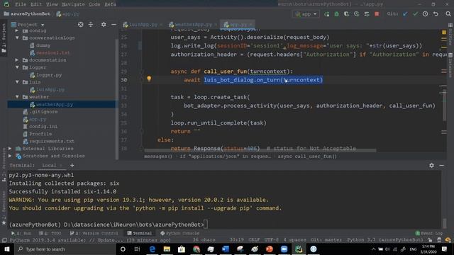Click the green Git commit checkmark
The height and width of the screenshot is (255, 454).
415,14
